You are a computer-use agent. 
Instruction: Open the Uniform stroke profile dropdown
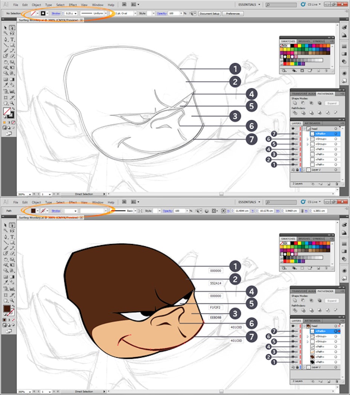[x=106, y=13]
